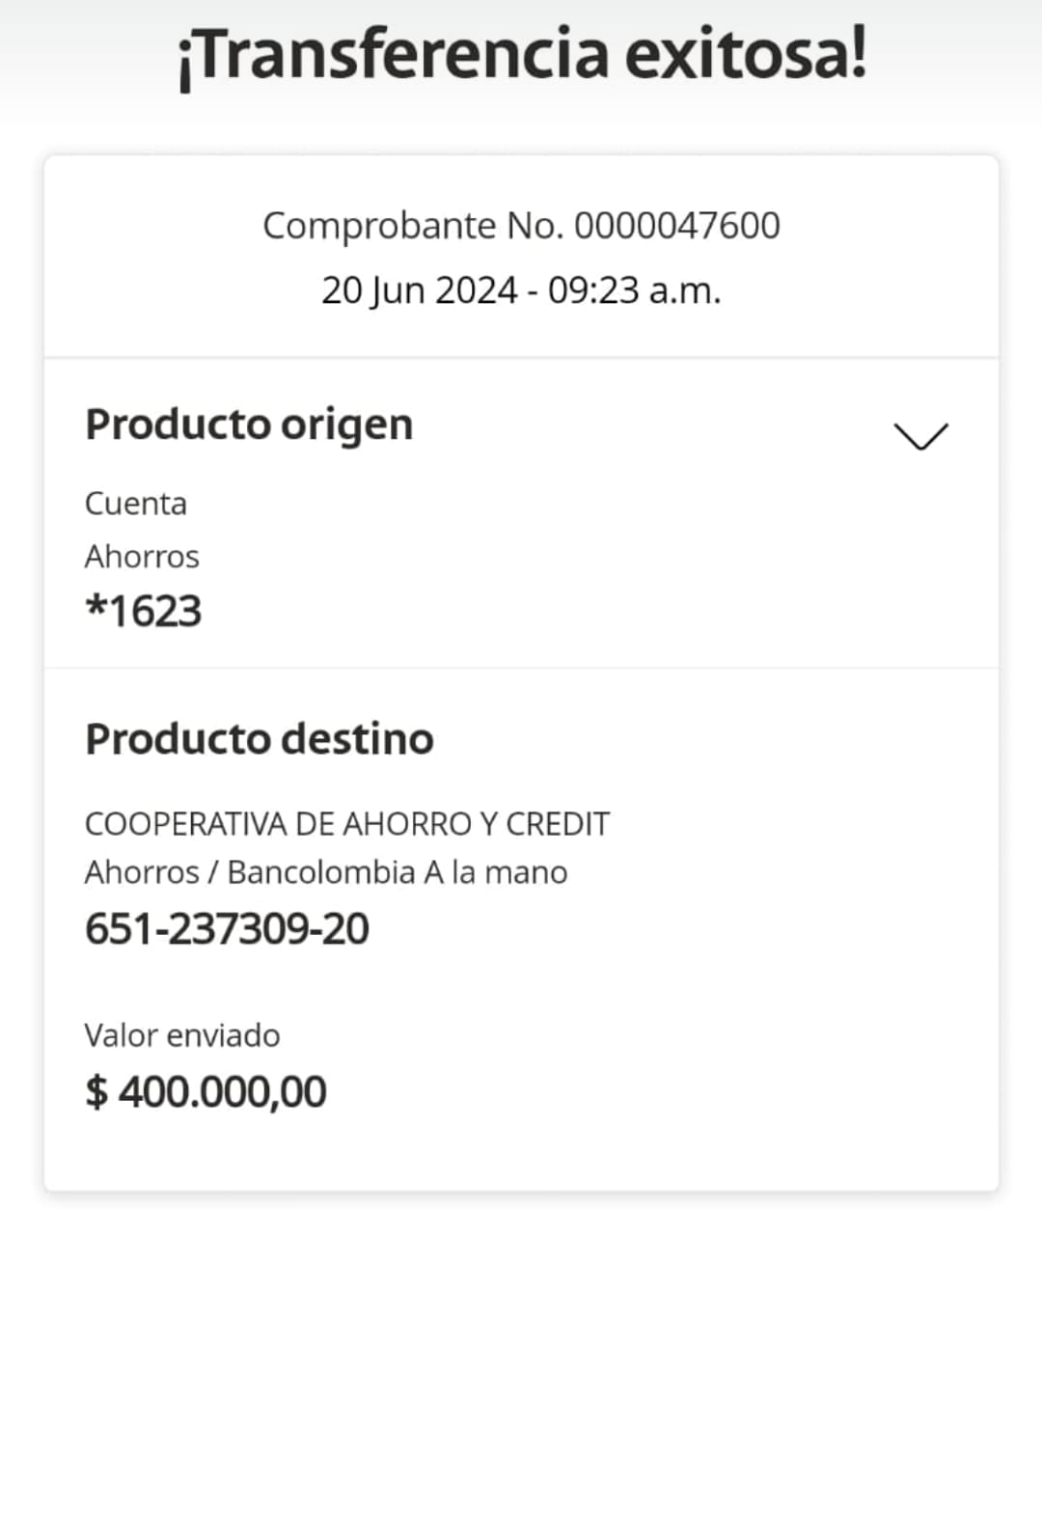Click the Cuenta label under Producto origen
Image resolution: width=1042 pixels, height=1540 pixels.
pos(136,504)
